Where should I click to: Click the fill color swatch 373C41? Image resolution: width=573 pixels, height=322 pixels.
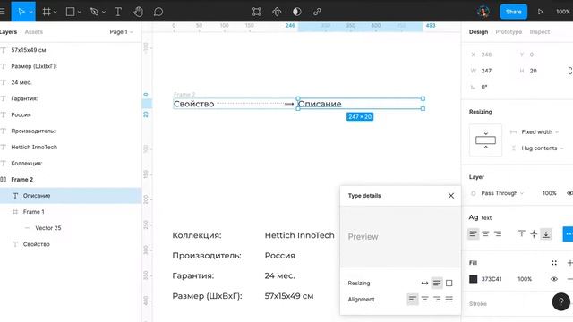click(474, 279)
